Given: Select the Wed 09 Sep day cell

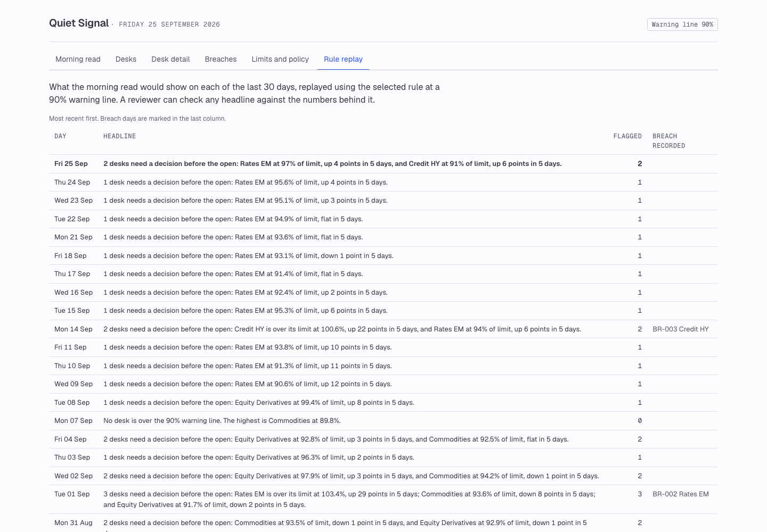Looking at the screenshot, I should click(74, 384).
